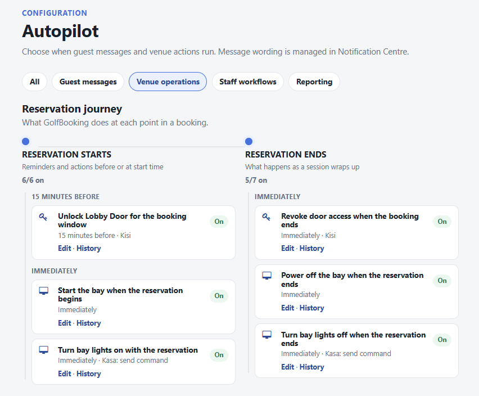This screenshot has height=396, width=479.
Task: Click monitor icon on Power off the bay card
Action: tap(266, 276)
